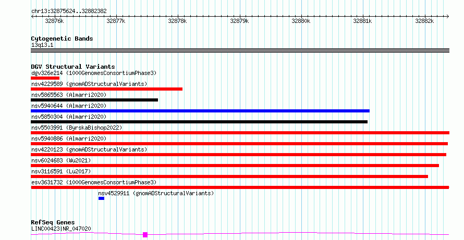The width and height of the screenshot is (464, 240).
Task: Click the gray 13q13.1 cytogenetic band
Action: coord(240,50)
